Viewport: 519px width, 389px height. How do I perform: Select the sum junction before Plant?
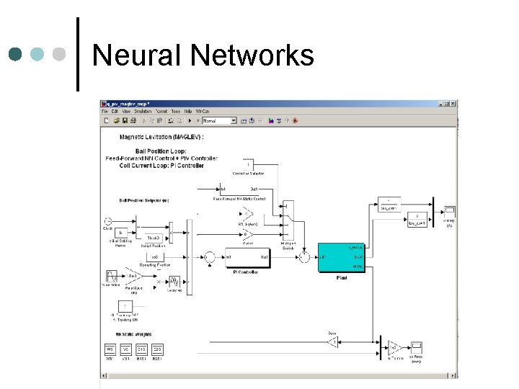click(x=304, y=257)
